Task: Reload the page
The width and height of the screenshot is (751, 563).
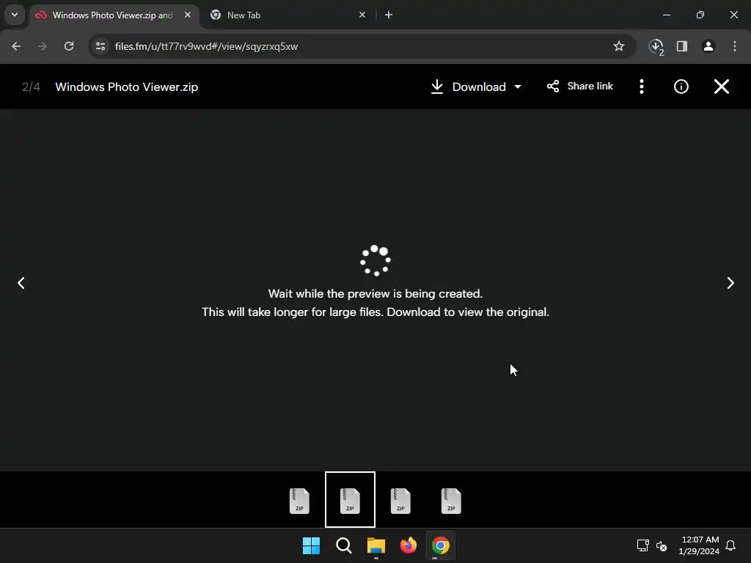Action: 69,46
